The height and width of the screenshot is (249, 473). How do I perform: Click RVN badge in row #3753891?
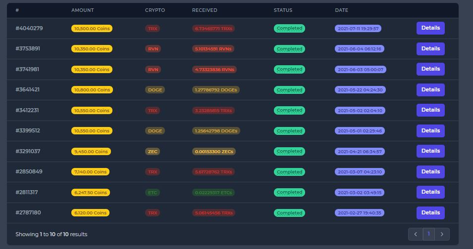tap(153, 49)
